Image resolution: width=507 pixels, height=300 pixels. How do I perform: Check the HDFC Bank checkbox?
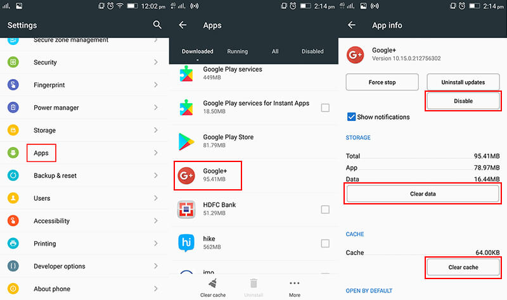point(325,209)
